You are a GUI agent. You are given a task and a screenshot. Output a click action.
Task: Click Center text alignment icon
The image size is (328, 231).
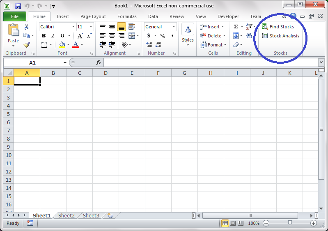tap(112, 36)
